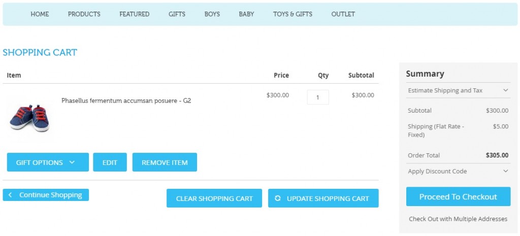The height and width of the screenshot is (236, 520).
Task: Open the Outlet menu item
Action: 343,14
